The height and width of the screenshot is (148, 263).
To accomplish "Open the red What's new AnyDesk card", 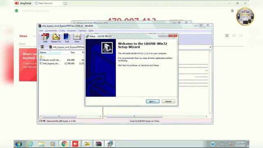I will 28,65.
